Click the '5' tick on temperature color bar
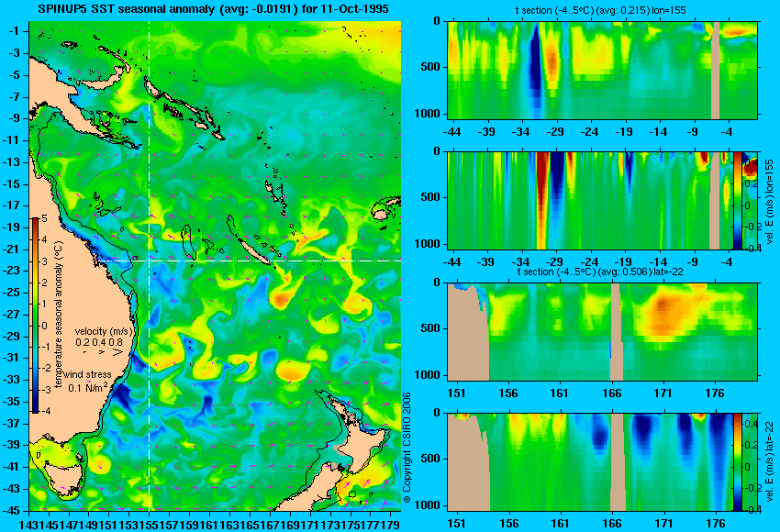This screenshot has height=532, width=780. [44, 219]
